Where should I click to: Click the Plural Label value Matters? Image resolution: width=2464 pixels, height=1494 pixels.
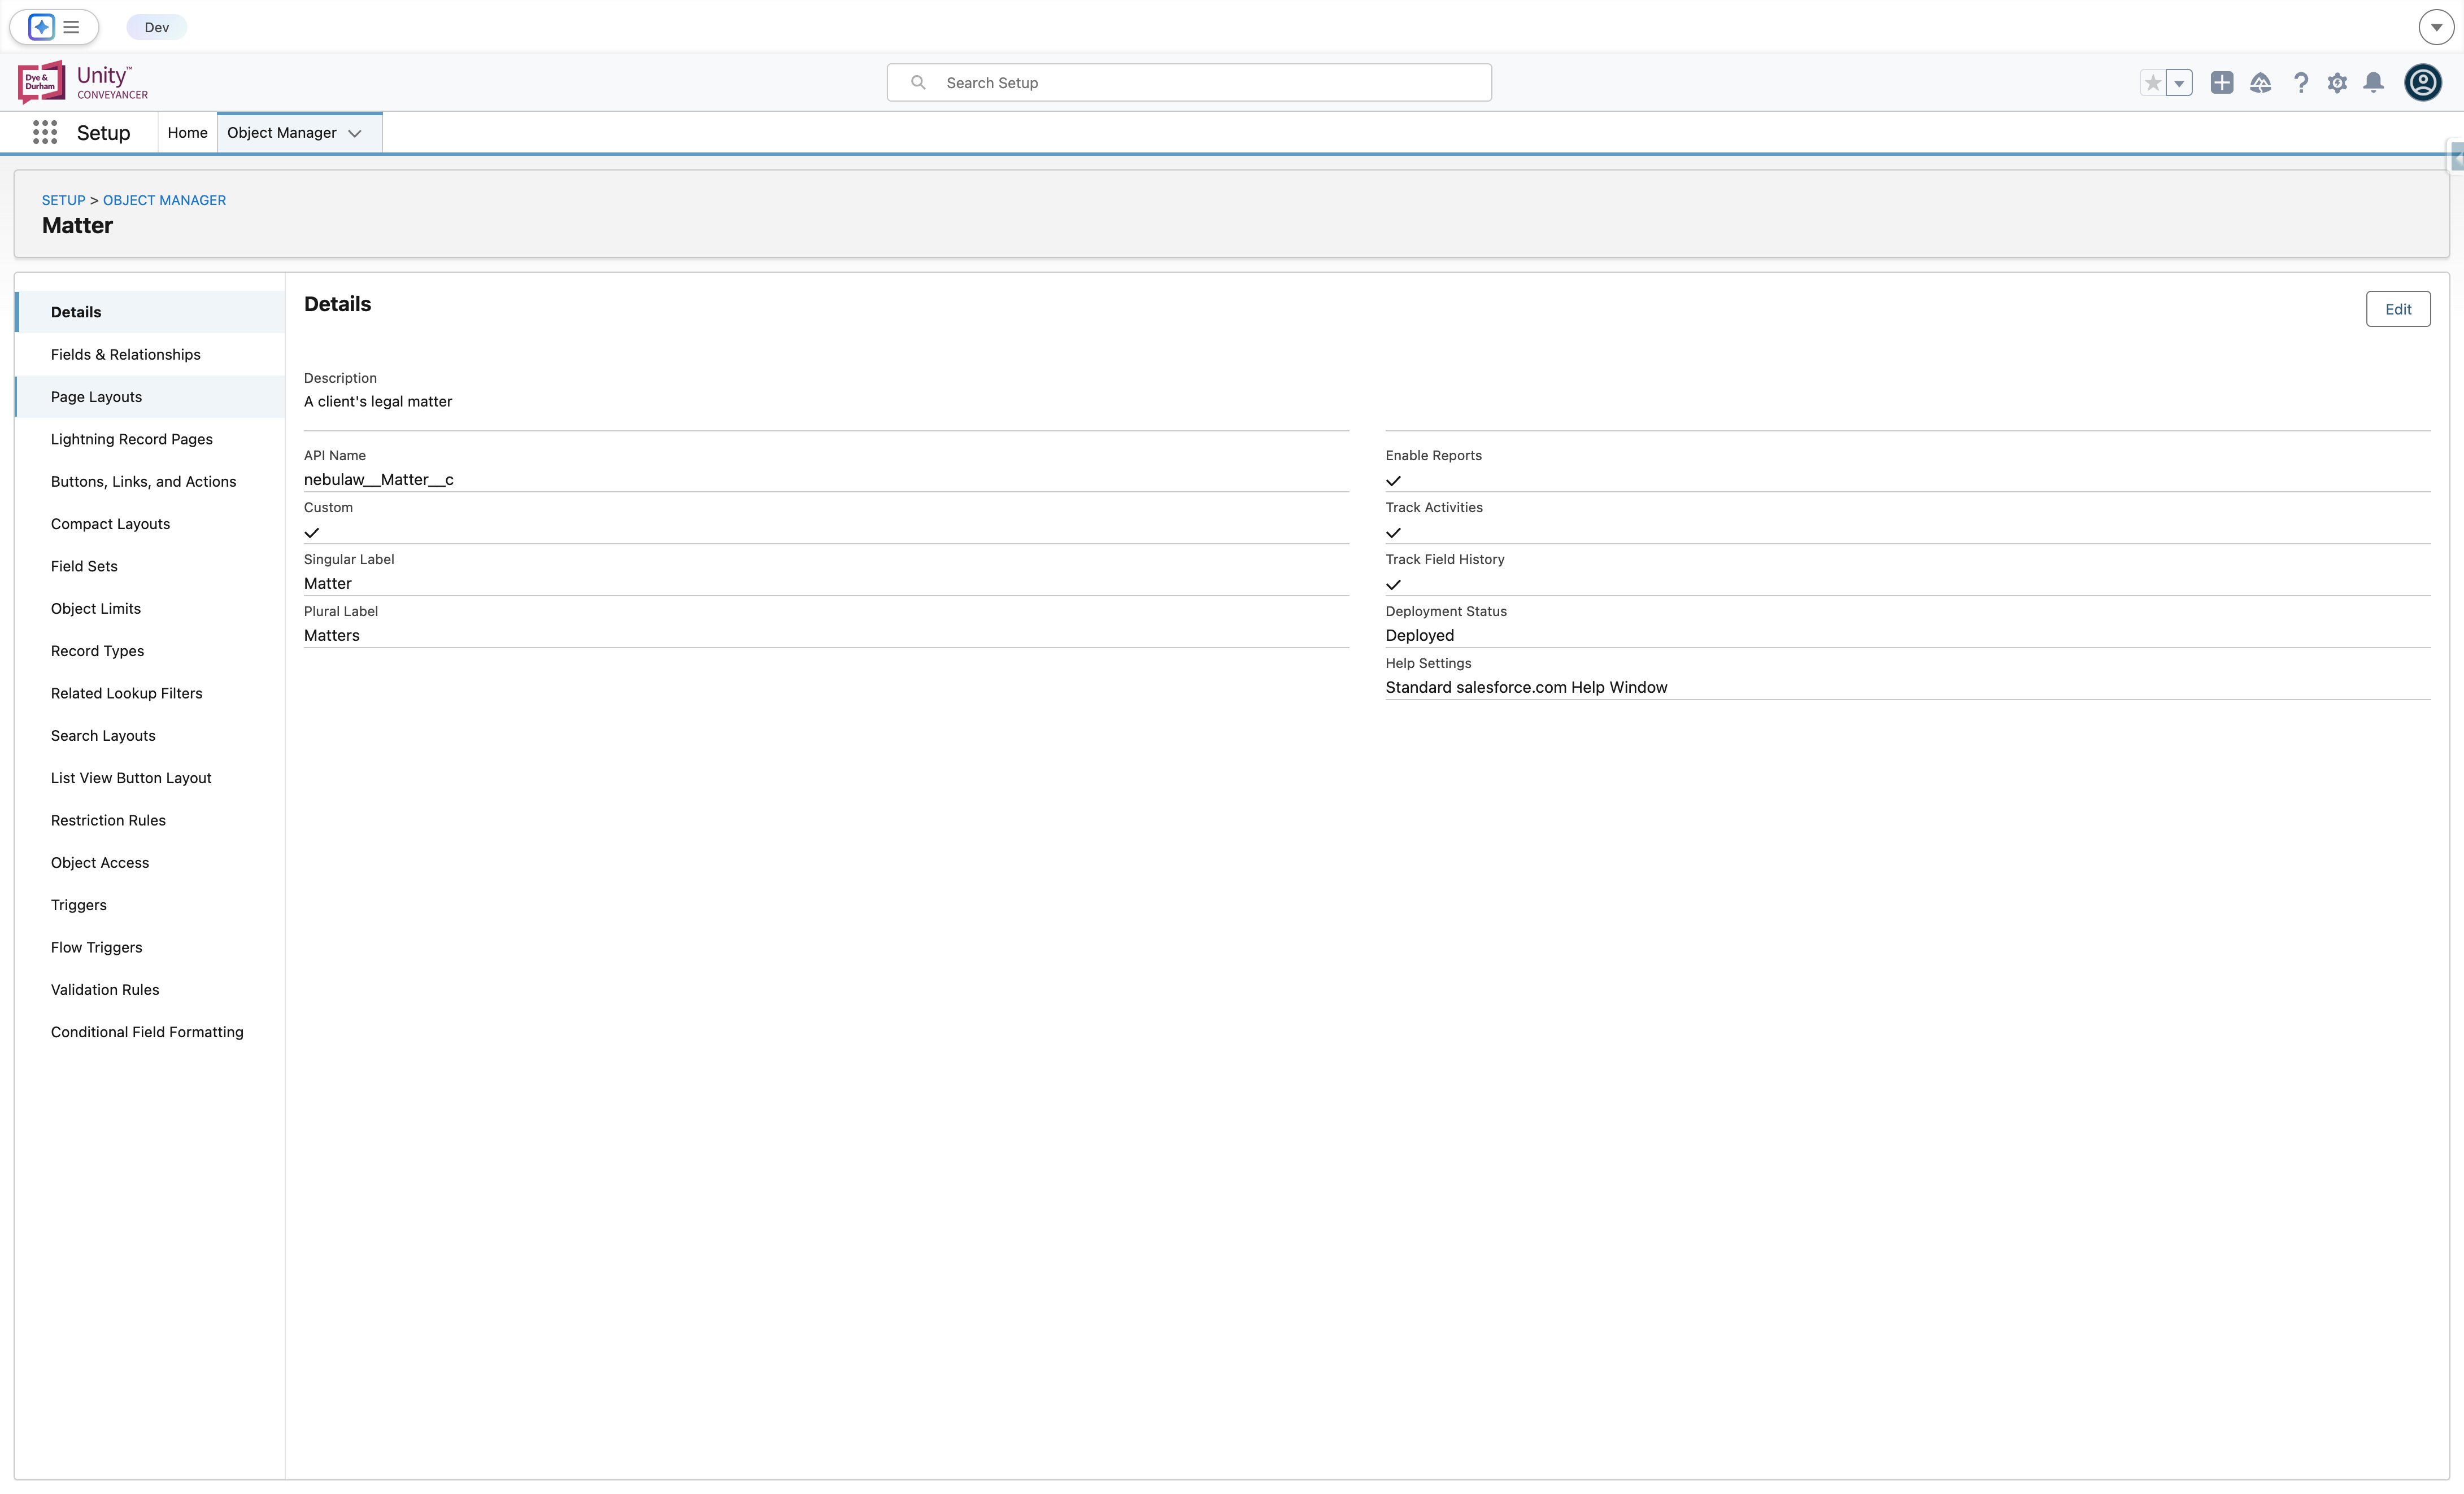pyautogui.click(x=332, y=636)
